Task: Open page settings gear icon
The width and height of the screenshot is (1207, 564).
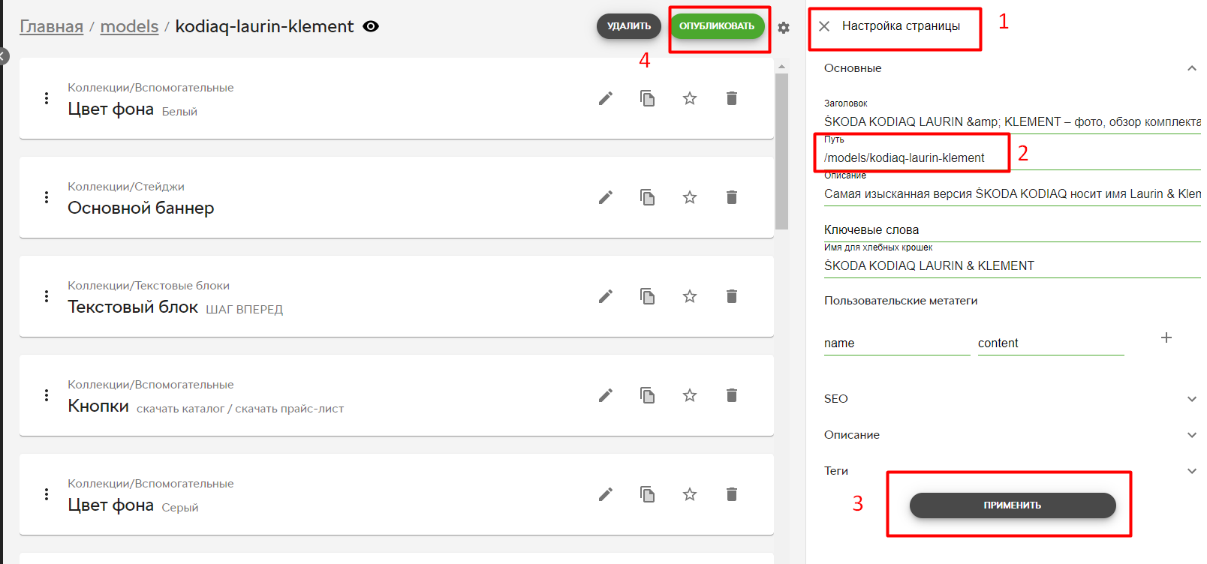Action: [784, 28]
